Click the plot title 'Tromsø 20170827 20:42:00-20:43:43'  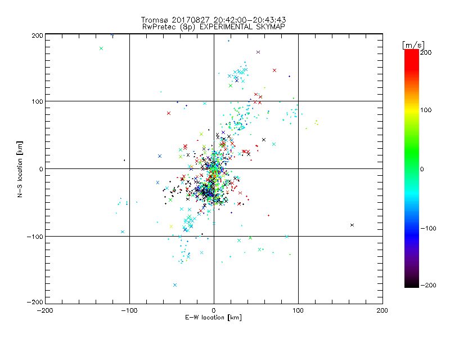[x=214, y=20]
